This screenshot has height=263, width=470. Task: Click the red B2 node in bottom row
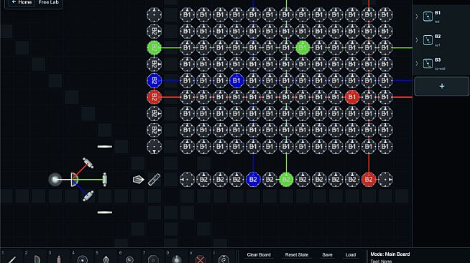[x=369, y=180]
